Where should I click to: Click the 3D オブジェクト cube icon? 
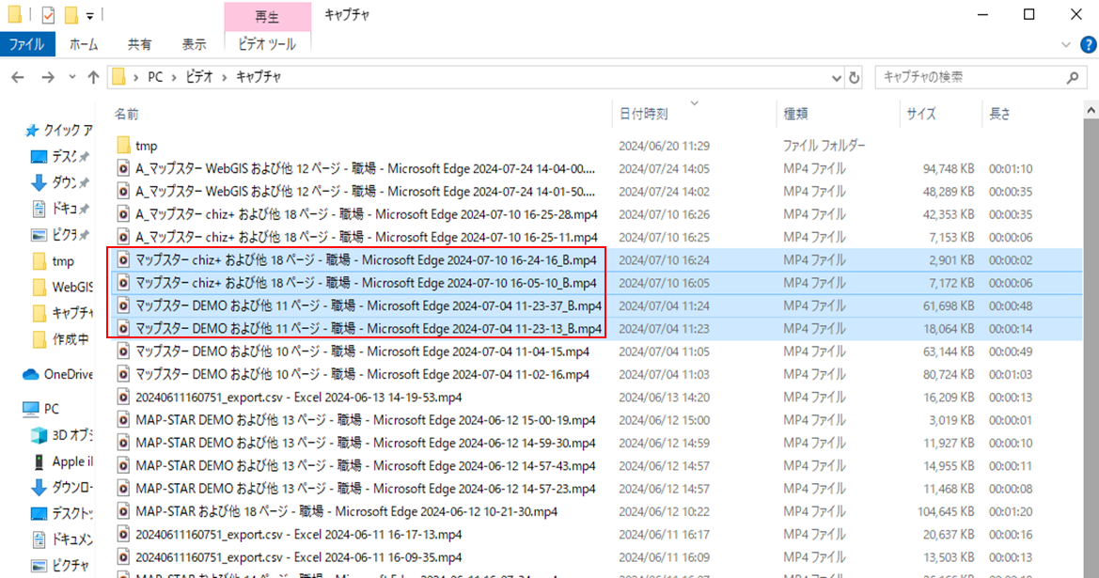click(x=39, y=435)
